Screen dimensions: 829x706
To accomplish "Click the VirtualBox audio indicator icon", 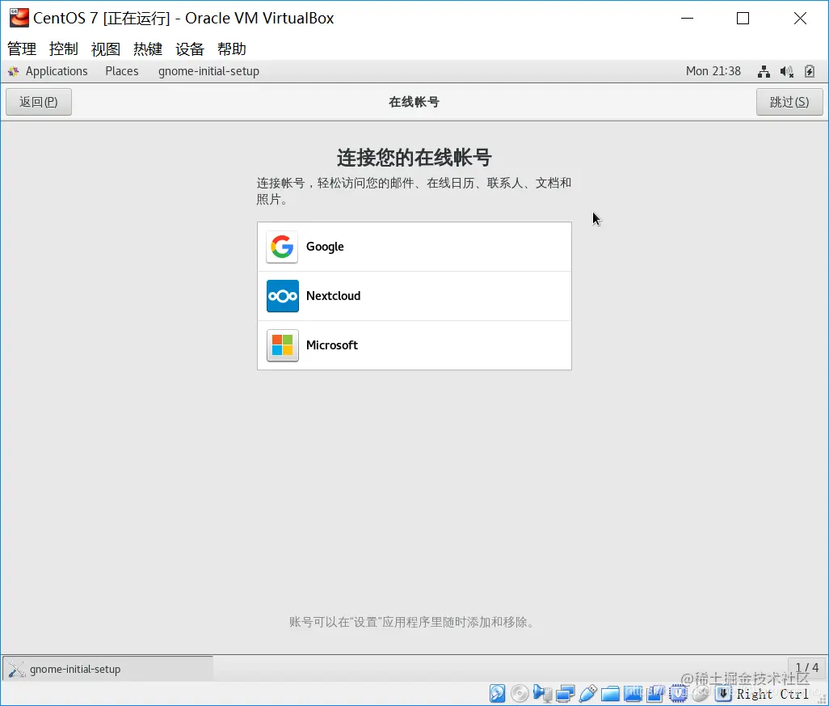I will click(542, 693).
